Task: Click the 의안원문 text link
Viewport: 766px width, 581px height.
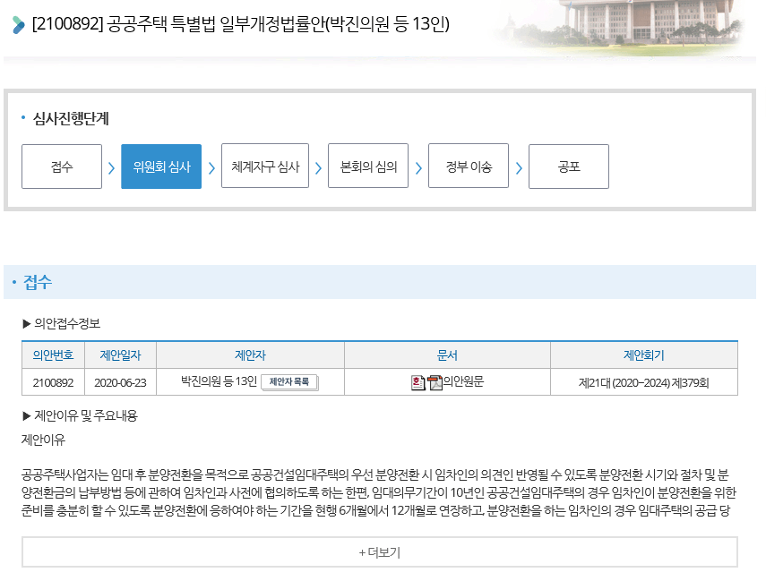Action: 463,382
